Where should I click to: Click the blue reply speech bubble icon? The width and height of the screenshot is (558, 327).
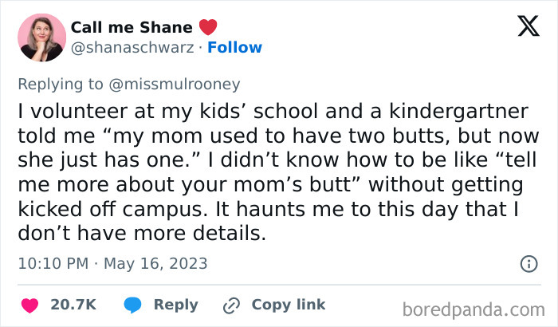(134, 305)
